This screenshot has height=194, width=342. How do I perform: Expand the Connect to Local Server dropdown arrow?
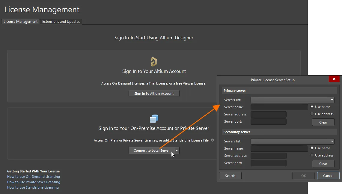click(177, 151)
